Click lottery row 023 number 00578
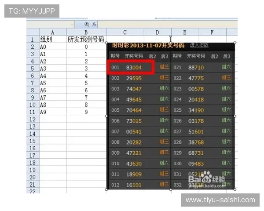The image size is (264, 211). click(196, 89)
